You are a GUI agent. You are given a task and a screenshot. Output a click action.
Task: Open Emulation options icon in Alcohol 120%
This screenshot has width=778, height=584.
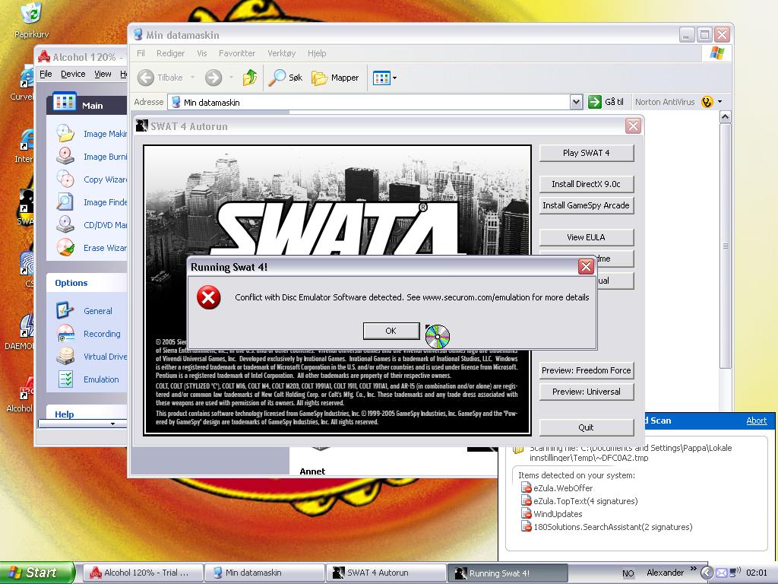pos(65,379)
